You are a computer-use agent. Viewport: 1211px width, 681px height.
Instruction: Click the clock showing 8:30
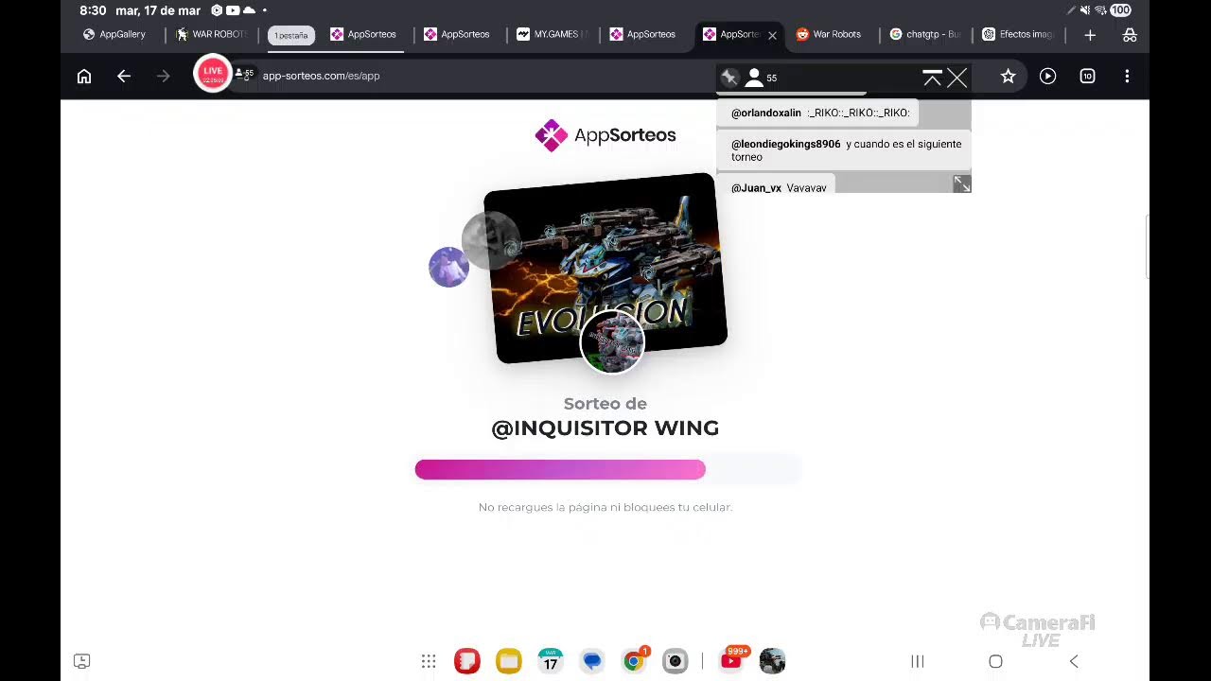pyautogui.click(x=93, y=10)
